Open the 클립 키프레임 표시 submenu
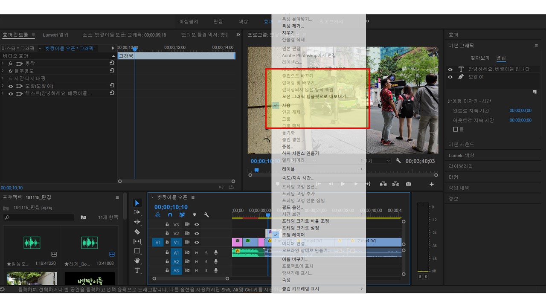The height and width of the screenshot is (307, 546). [319, 289]
